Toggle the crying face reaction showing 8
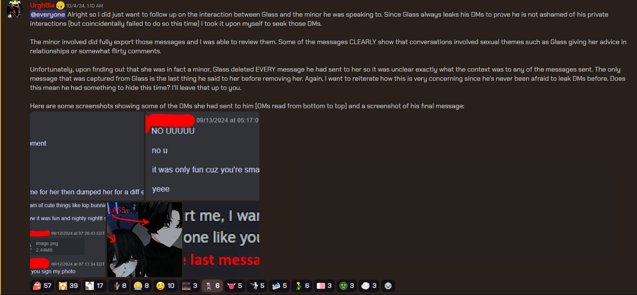 (x=140, y=286)
